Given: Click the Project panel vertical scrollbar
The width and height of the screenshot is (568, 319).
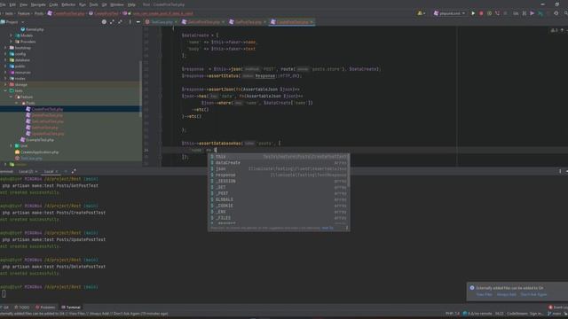Looking at the screenshot, I should 140,89.
